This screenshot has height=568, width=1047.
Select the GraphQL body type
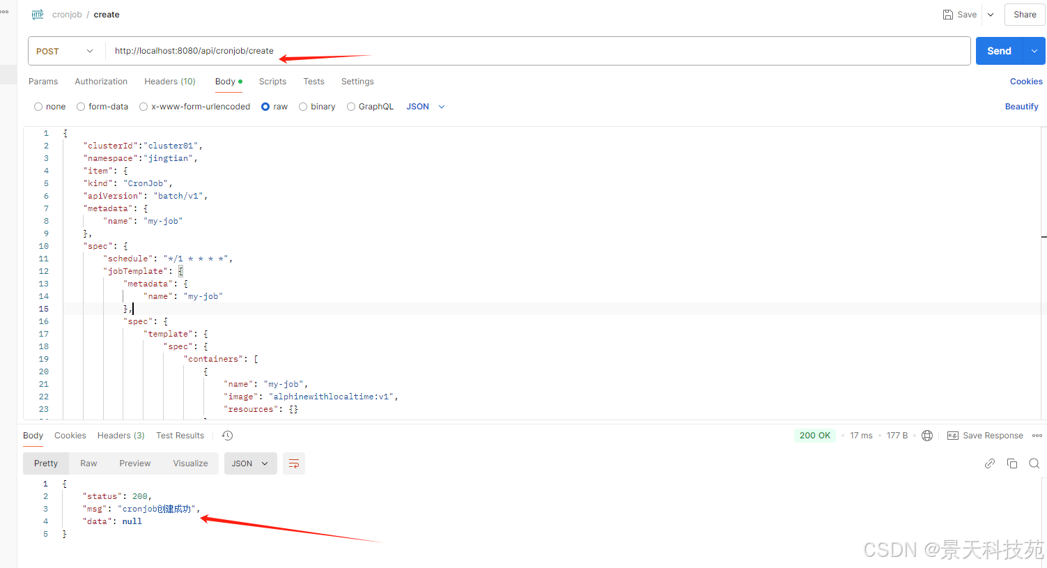370,107
